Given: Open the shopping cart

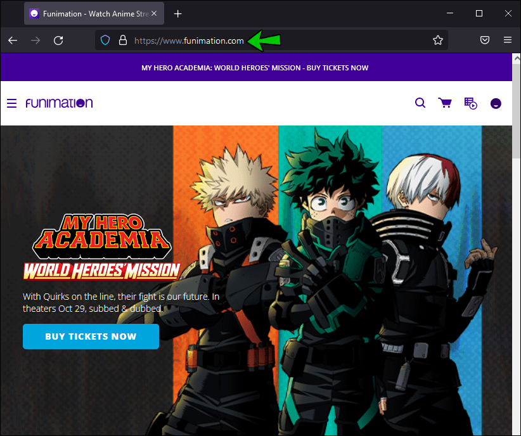Looking at the screenshot, I should coord(445,103).
